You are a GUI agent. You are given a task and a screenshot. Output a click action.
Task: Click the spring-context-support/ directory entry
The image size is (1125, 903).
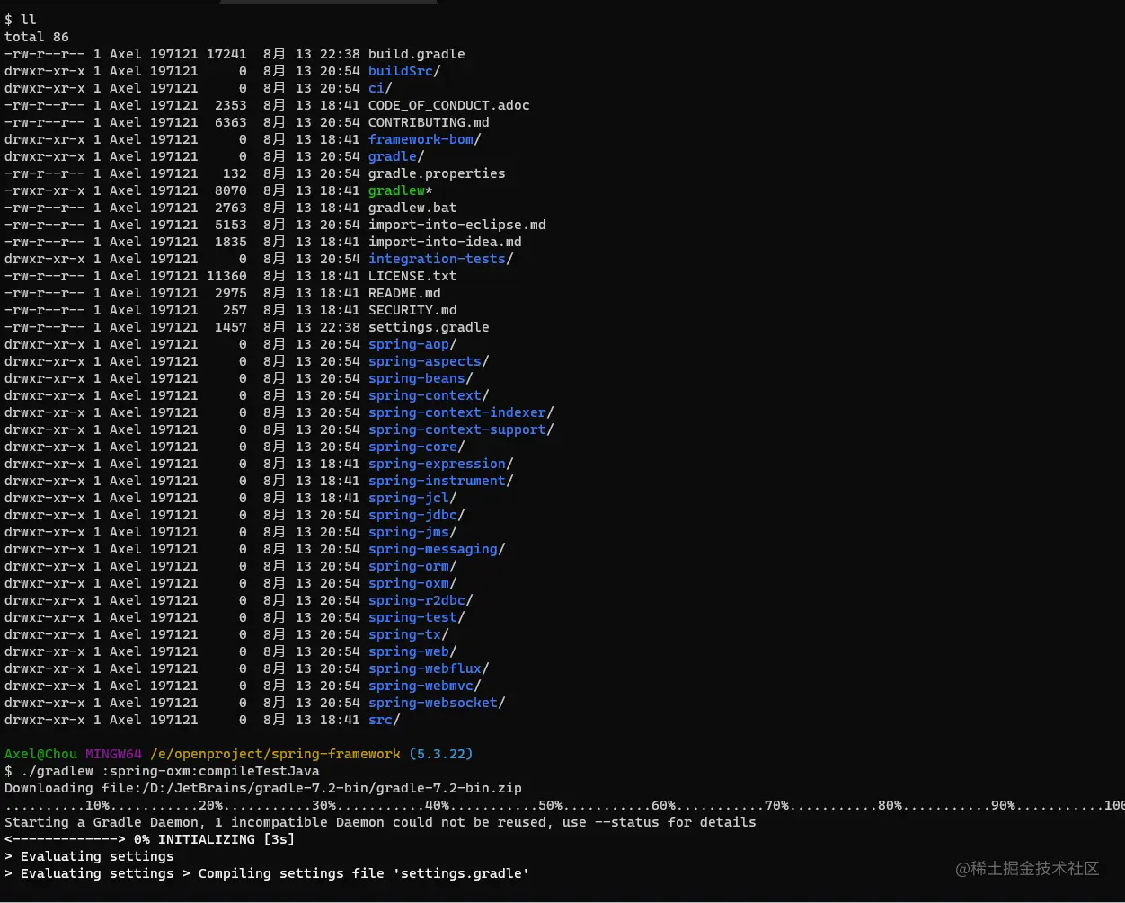[461, 429]
